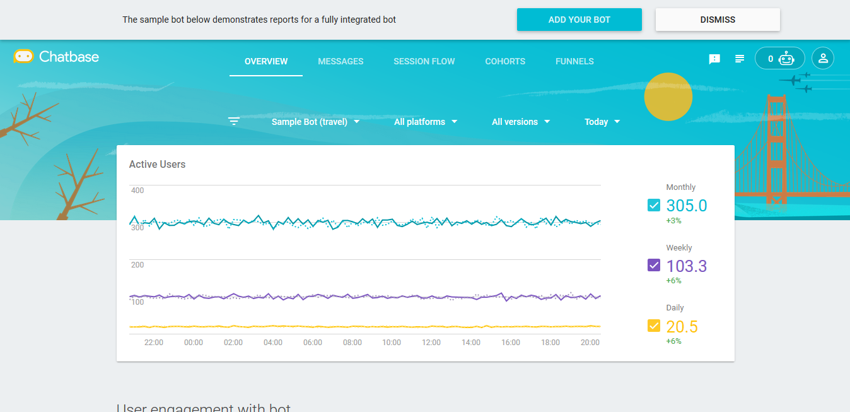Click the 400 y-axis label
The height and width of the screenshot is (412, 850).
pyautogui.click(x=137, y=191)
